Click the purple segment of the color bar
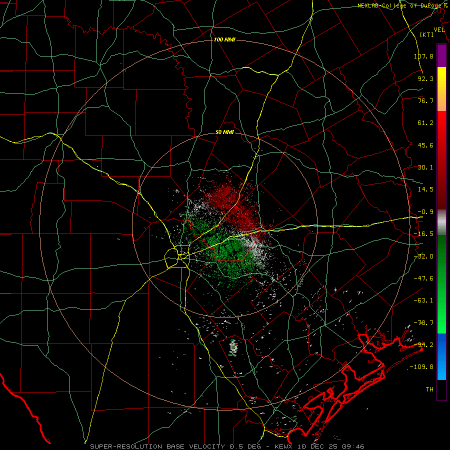The height and width of the screenshot is (450, 450). tap(441, 55)
